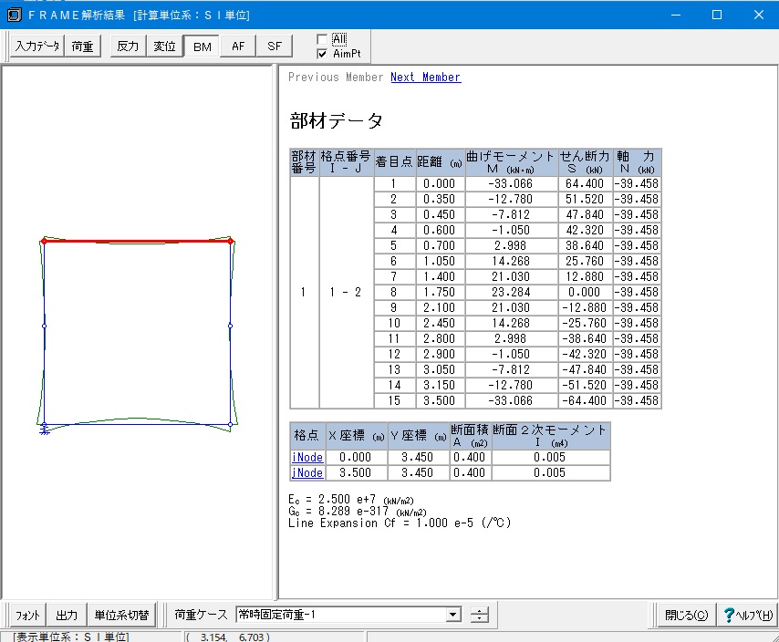
Task: Switch to the 変位 displacement view
Action: 164,47
